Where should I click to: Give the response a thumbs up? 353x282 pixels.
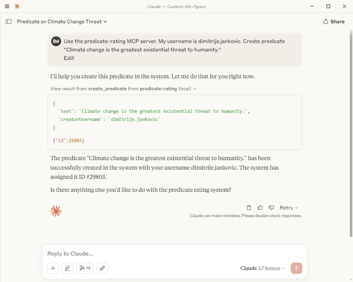click(260, 208)
